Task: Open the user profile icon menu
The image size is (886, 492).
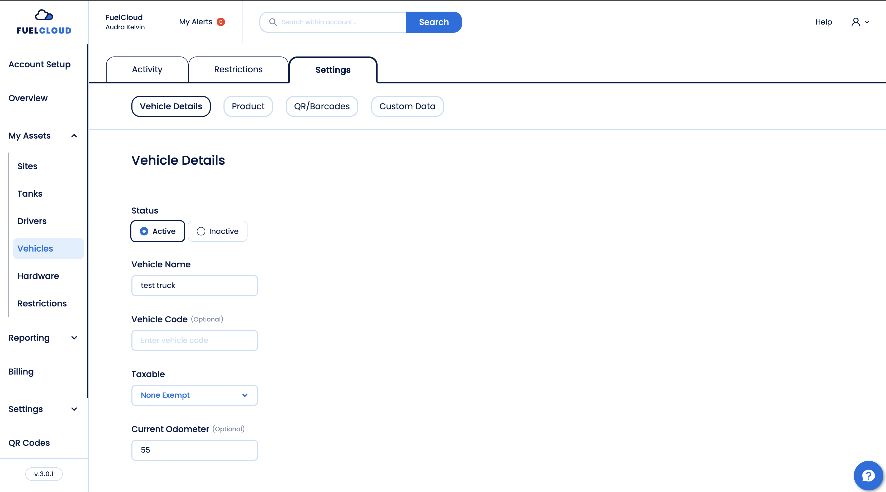Action: coord(856,22)
